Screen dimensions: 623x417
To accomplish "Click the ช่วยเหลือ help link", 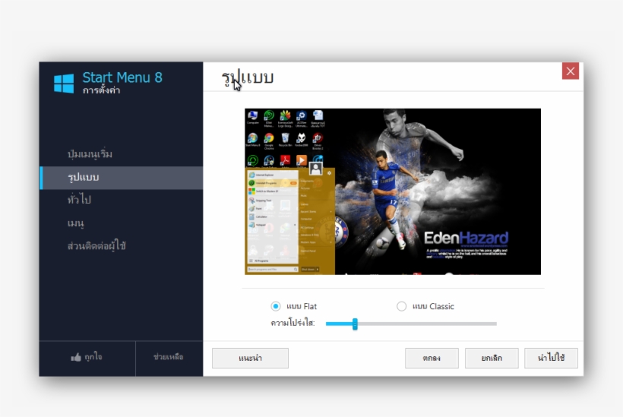I will pyautogui.click(x=169, y=357).
